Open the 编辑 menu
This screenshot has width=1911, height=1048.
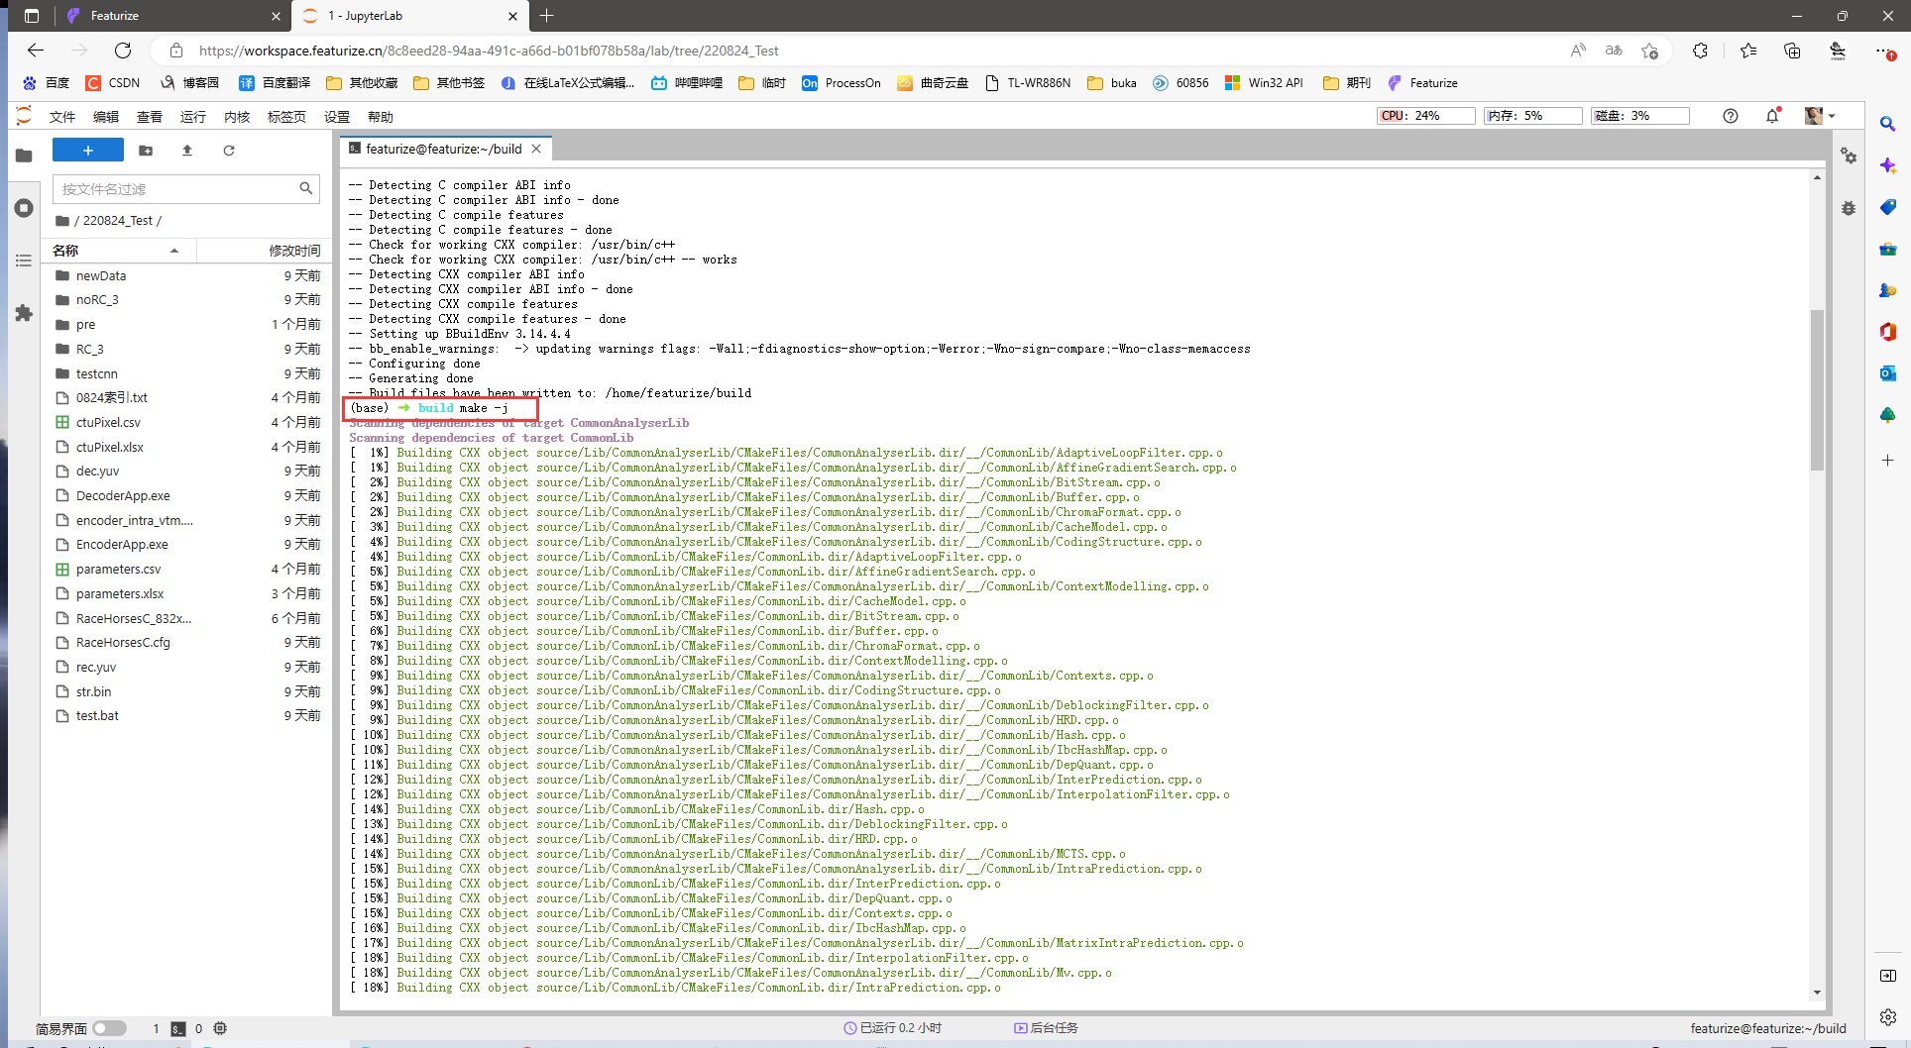(x=106, y=117)
